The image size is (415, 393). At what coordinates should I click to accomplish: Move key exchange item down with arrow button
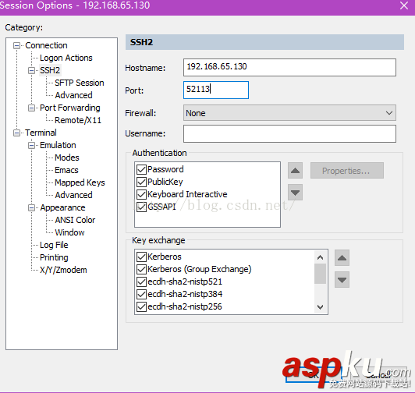(x=342, y=279)
